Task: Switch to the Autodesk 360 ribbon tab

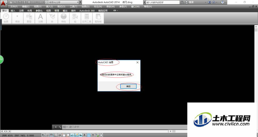Action: [87, 11]
